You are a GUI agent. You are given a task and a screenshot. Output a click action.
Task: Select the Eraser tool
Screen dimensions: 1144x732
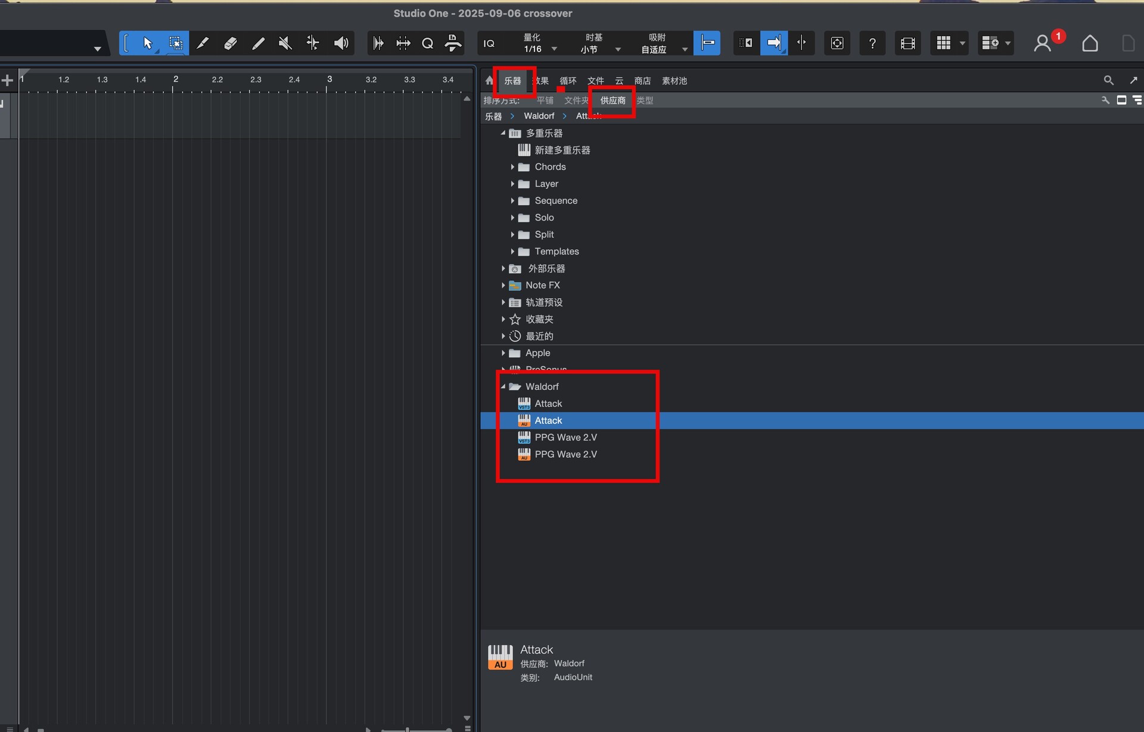(x=231, y=43)
